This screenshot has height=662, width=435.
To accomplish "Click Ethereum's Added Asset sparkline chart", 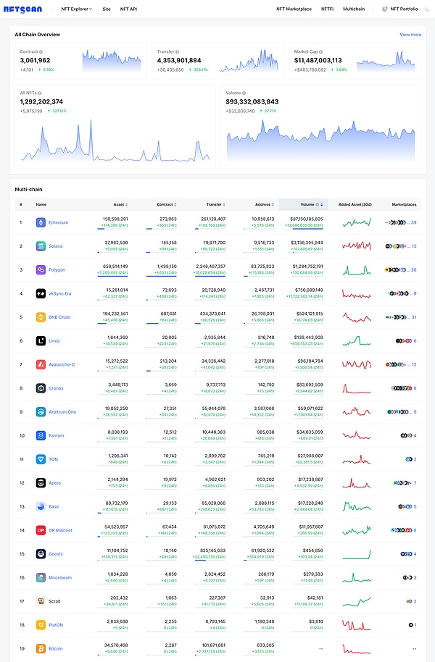I will point(357,222).
